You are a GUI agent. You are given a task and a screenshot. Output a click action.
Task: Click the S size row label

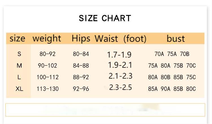click(x=19, y=54)
